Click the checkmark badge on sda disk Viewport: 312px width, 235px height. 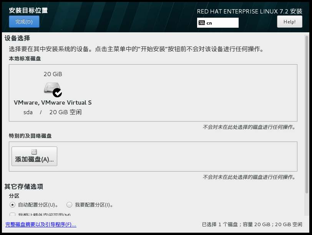57,93
